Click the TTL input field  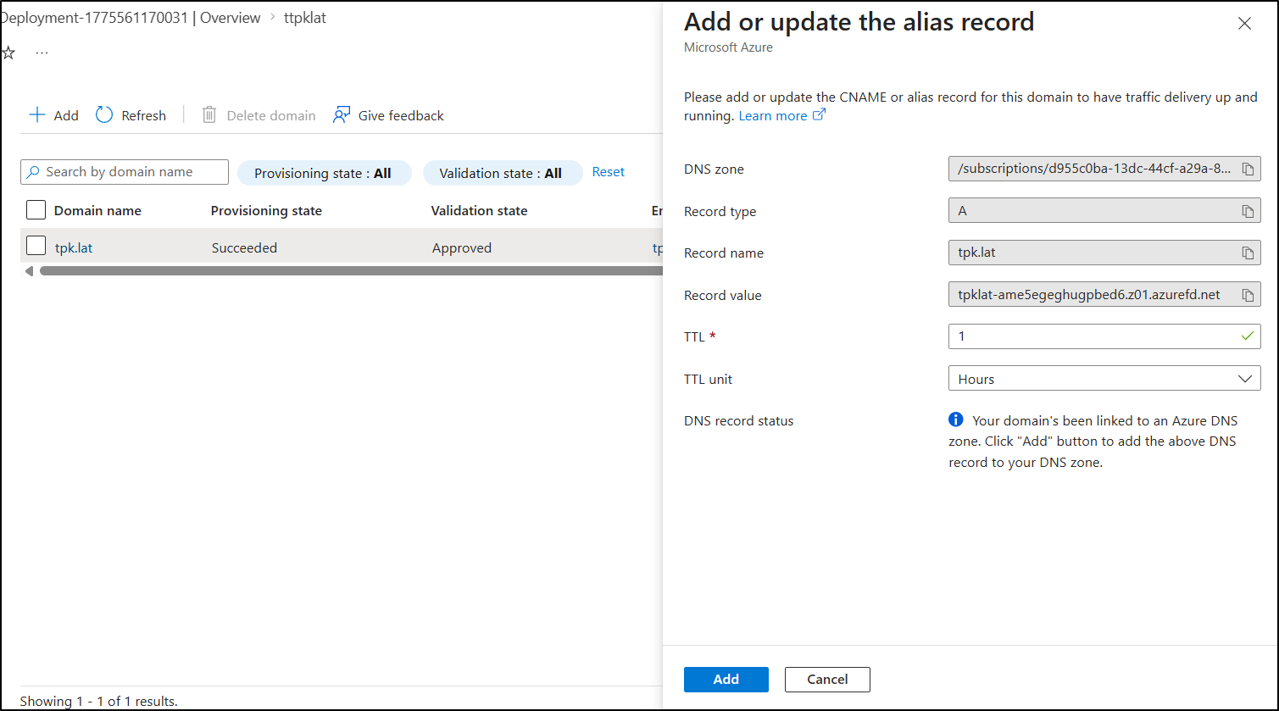[x=1093, y=336]
